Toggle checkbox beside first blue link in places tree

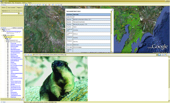[x=4, y=31]
